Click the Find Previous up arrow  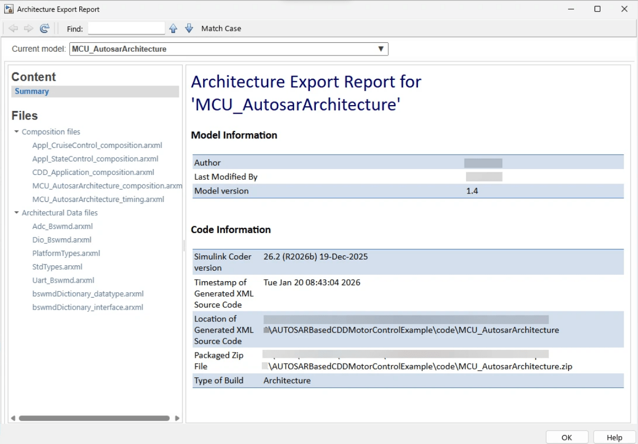(173, 29)
